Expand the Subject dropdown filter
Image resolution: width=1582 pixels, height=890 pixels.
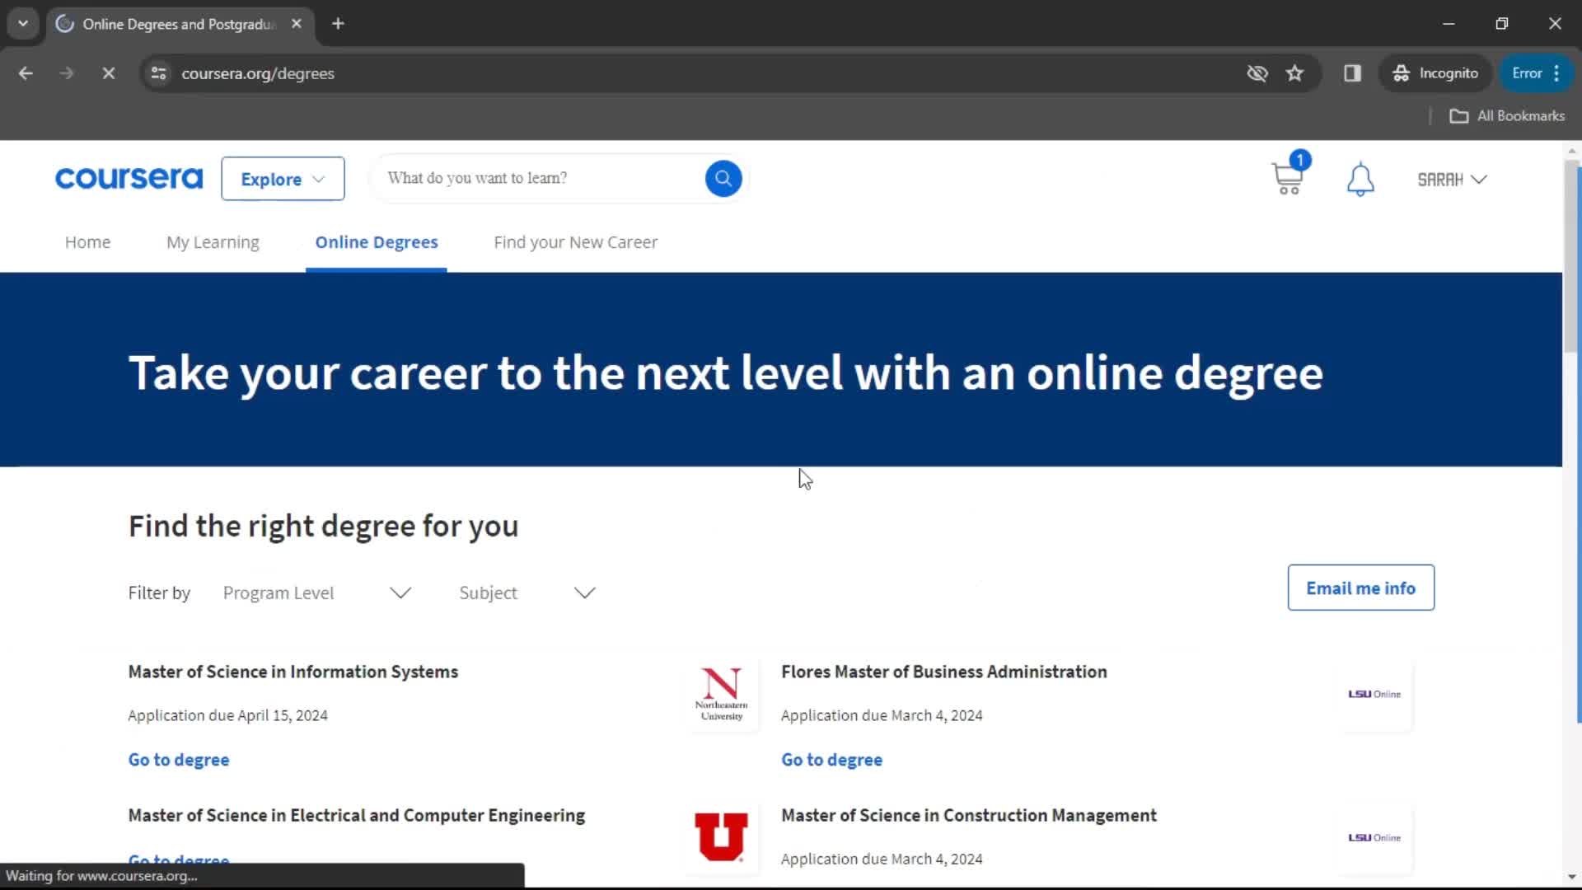(524, 593)
